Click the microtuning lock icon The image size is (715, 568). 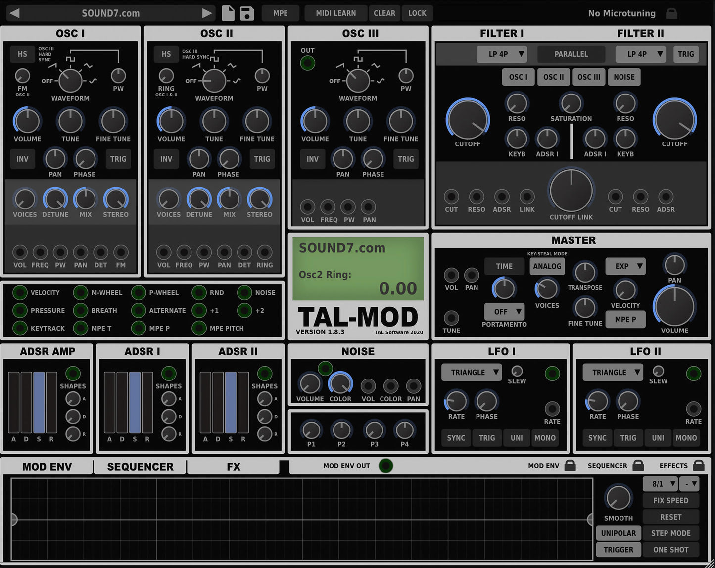pyautogui.click(x=671, y=13)
